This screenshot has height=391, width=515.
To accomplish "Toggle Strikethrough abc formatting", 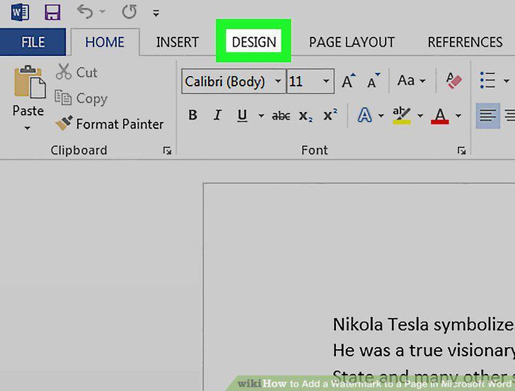I will click(x=281, y=115).
